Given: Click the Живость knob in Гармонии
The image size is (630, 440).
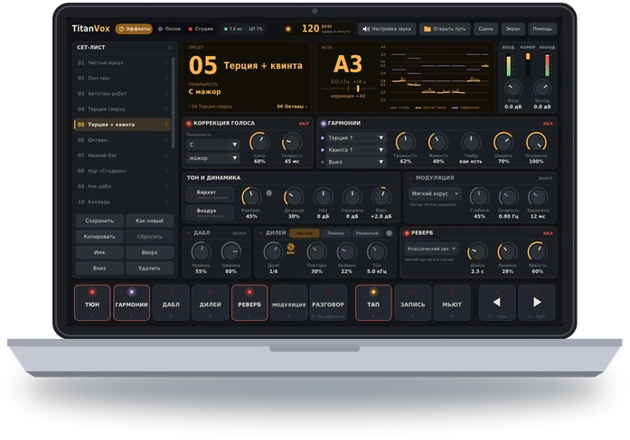Looking at the screenshot, I should pos(438,142).
